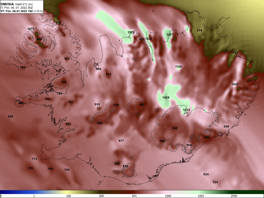Select the 939 map value
Viewport: 264px width, 198px height.
pyautogui.click(x=97, y=104)
